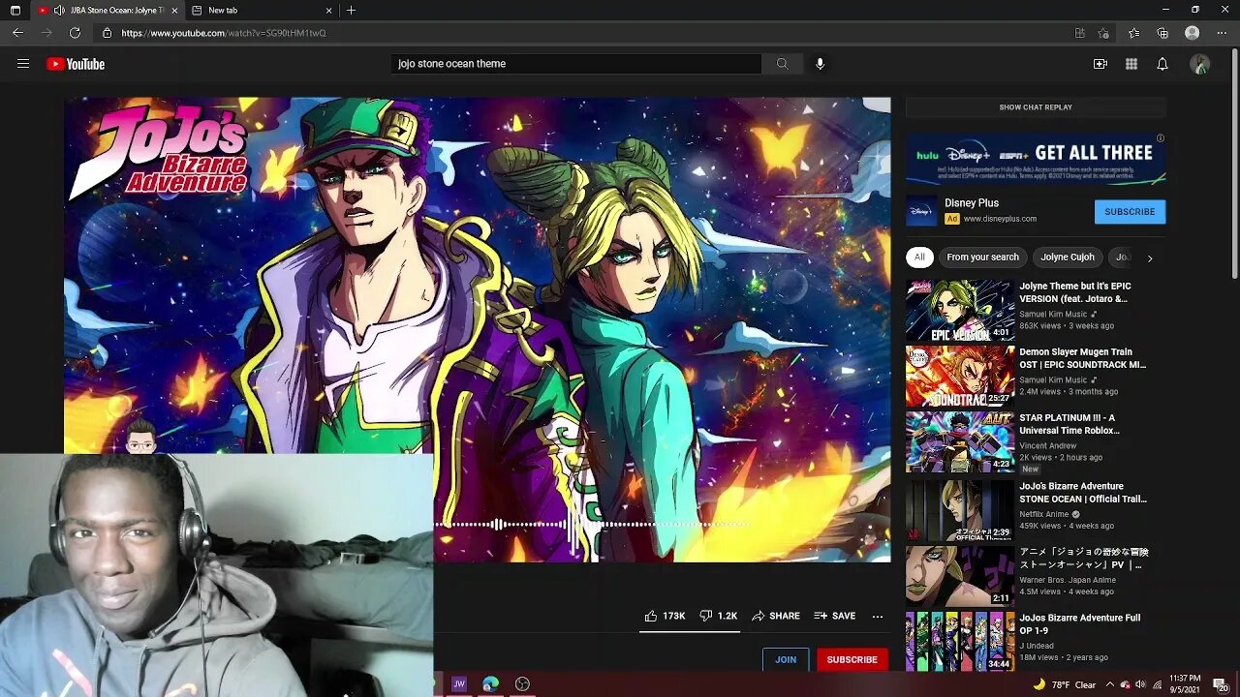Open the YouTube guide hamburger menu
This screenshot has width=1240, height=697.
(x=23, y=64)
